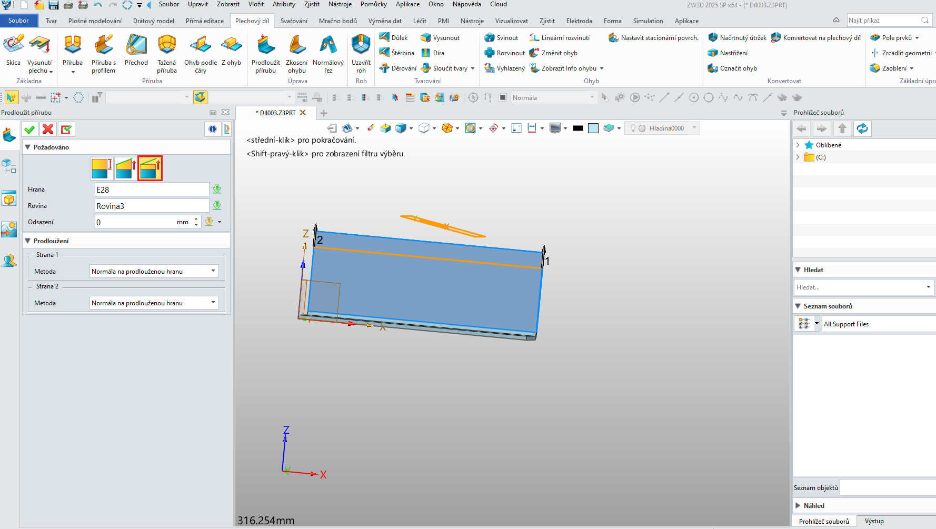
Task: Open the Soubor menu tab
Action: (x=18, y=21)
